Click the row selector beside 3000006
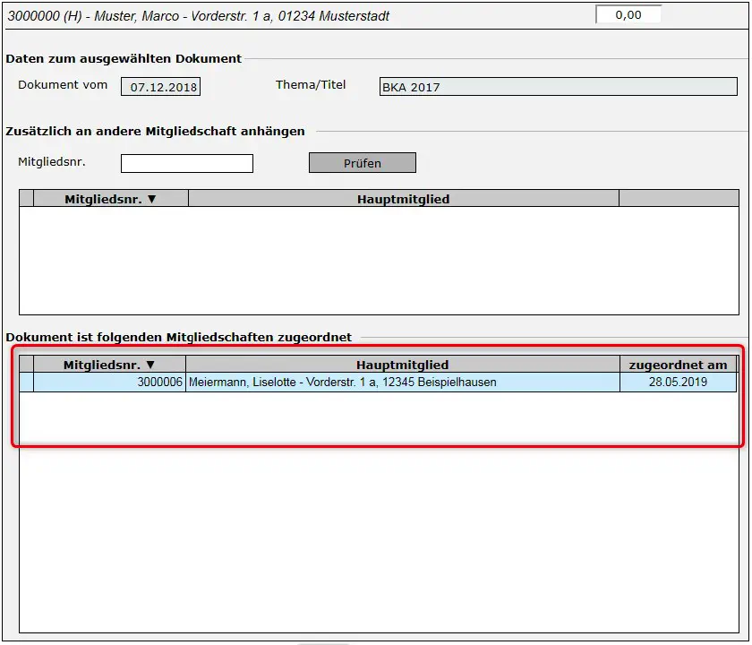The width and height of the screenshot is (752, 645). (26, 383)
